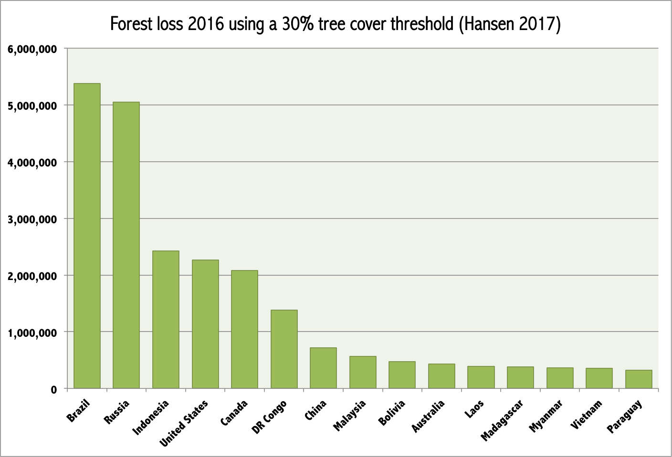Click the Laos bar

481,377
